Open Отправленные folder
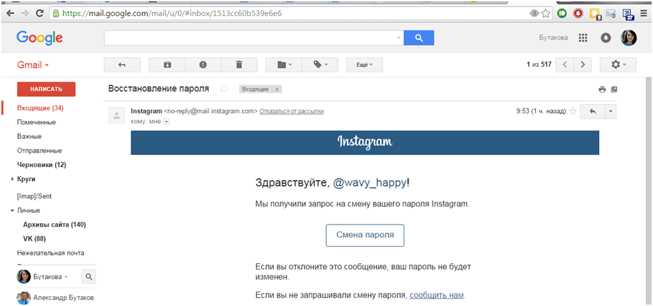The height and width of the screenshot is (306, 653). (39, 151)
